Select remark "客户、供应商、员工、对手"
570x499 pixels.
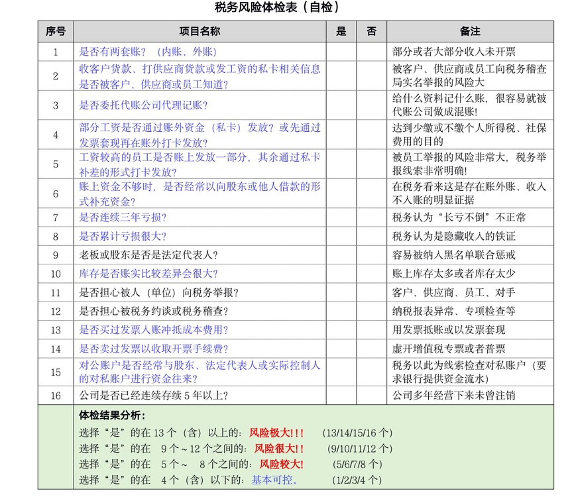point(453,292)
